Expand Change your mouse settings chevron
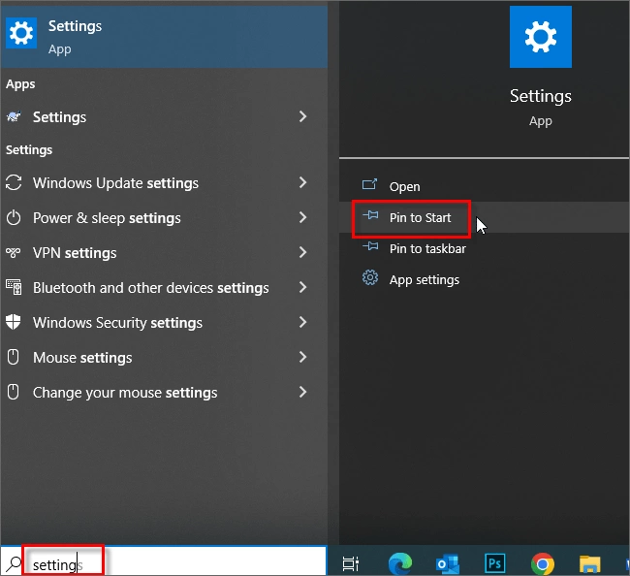The height and width of the screenshot is (576, 630). tap(302, 392)
